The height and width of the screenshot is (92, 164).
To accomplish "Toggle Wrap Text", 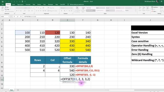I will 51,8.
